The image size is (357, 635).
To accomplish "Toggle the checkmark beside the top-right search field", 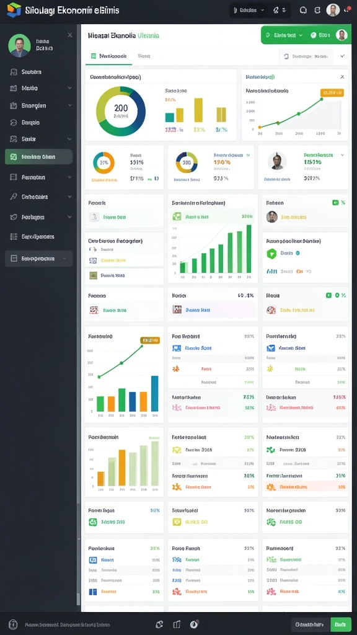I will point(343,56).
